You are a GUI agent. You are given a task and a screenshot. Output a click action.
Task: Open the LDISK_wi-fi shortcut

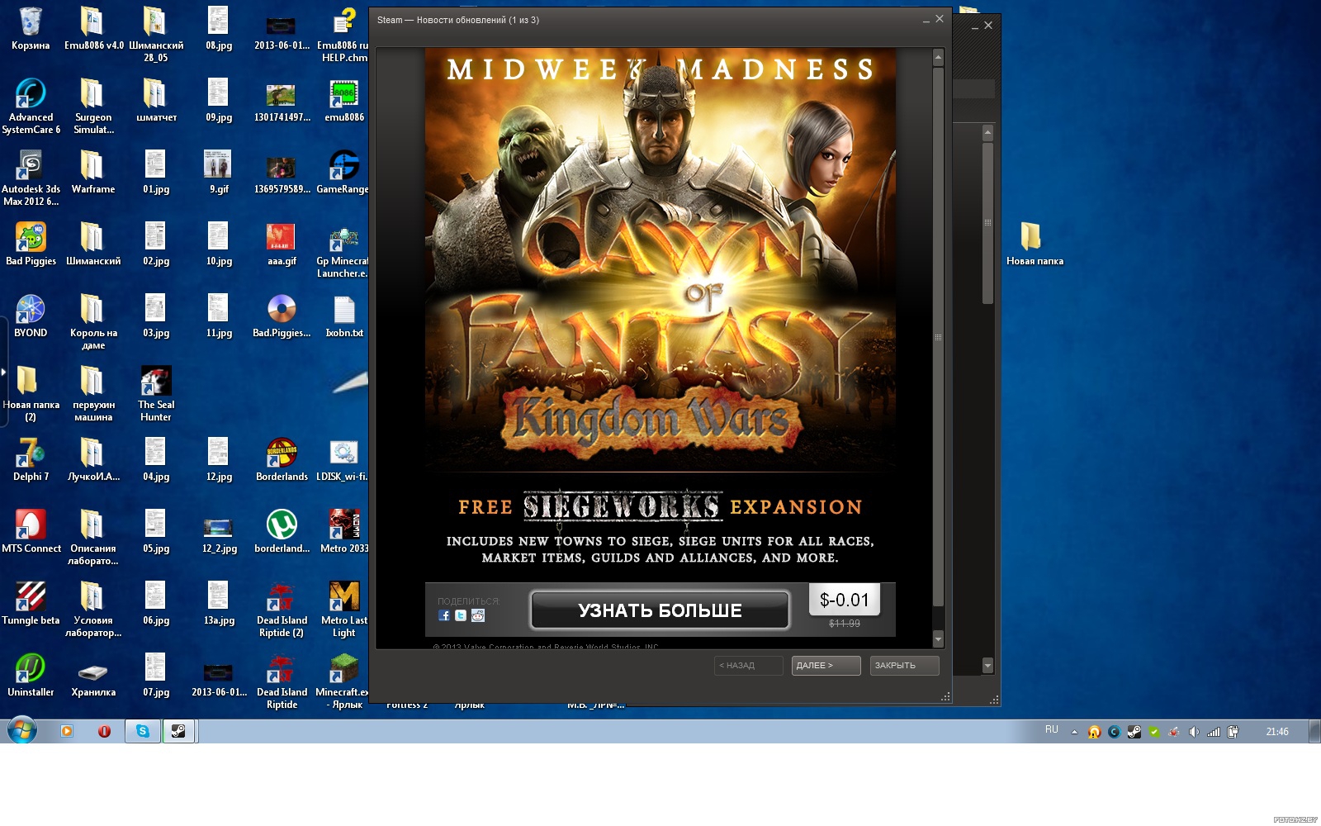point(343,460)
